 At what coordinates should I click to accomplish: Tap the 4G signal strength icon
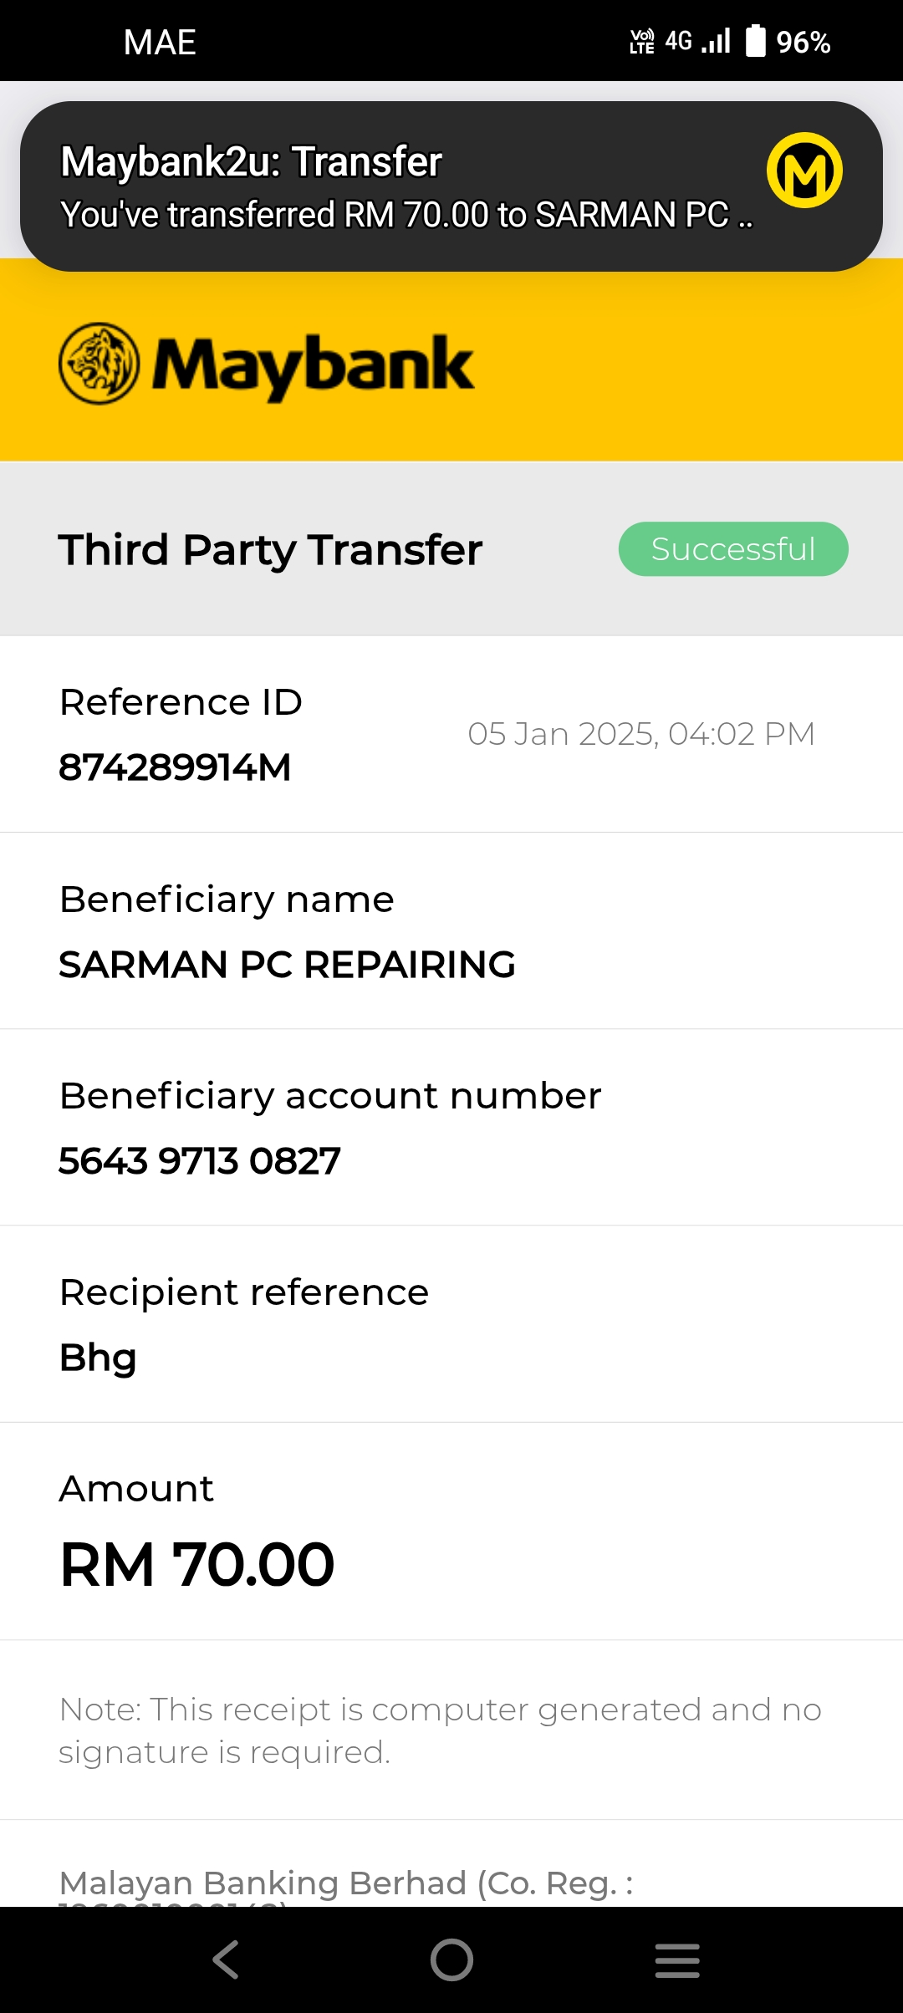698,40
